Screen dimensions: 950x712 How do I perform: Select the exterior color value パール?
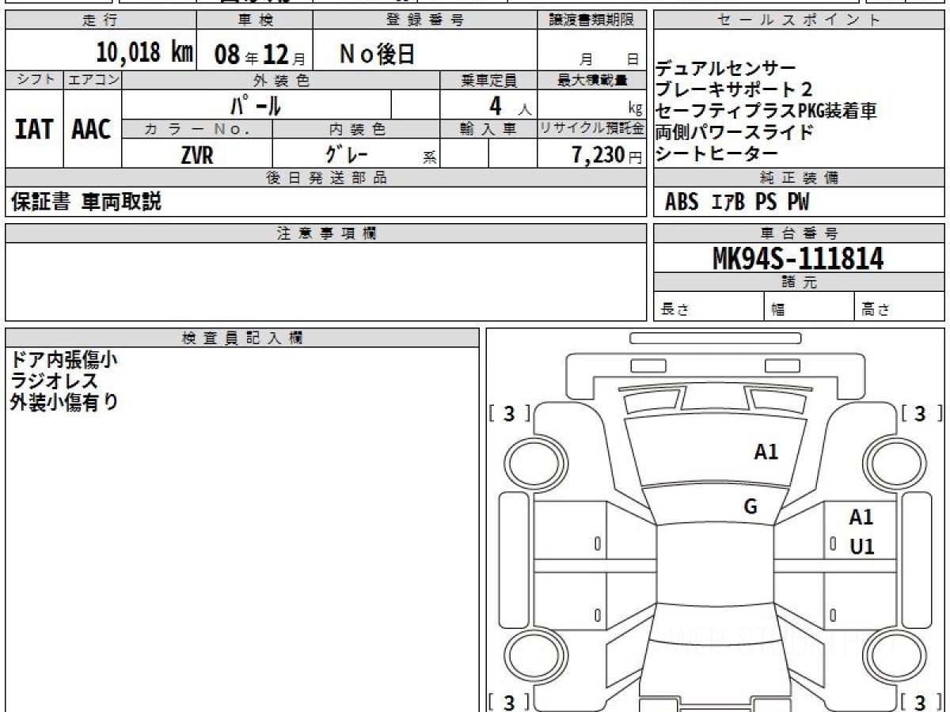(x=256, y=104)
